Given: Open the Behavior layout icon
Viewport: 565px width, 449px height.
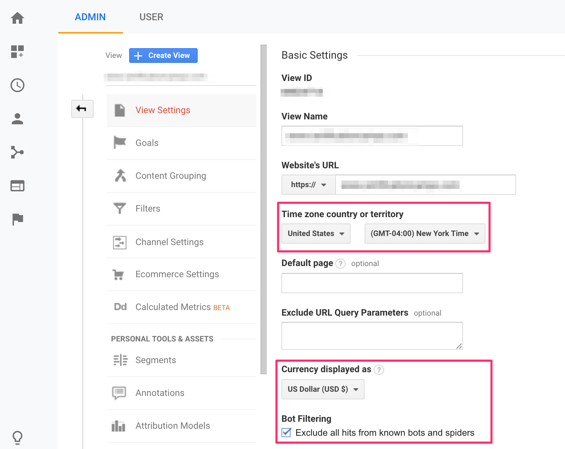Looking at the screenshot, I should pyautogui.click(x=17, y=186).
